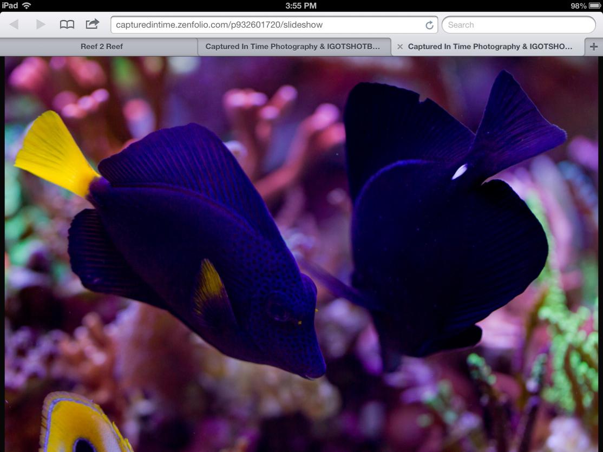
Task: Tap the iPad carrier label
Action: coord(10,5)
